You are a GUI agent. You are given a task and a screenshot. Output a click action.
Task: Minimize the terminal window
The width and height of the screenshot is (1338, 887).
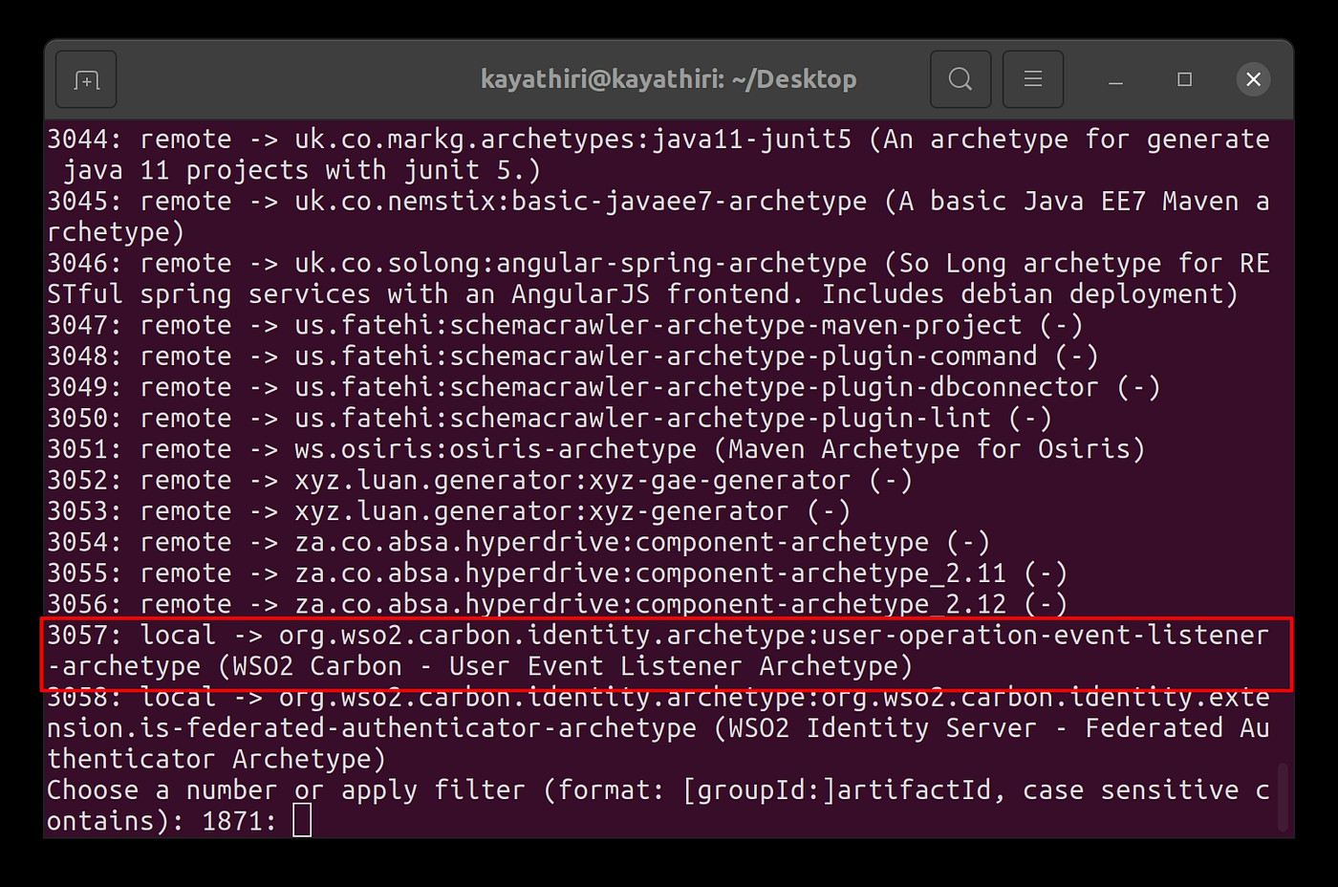1115,79
